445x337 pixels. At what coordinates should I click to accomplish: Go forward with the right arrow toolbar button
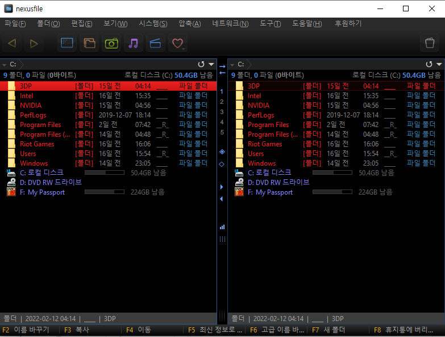coord(34,43)
